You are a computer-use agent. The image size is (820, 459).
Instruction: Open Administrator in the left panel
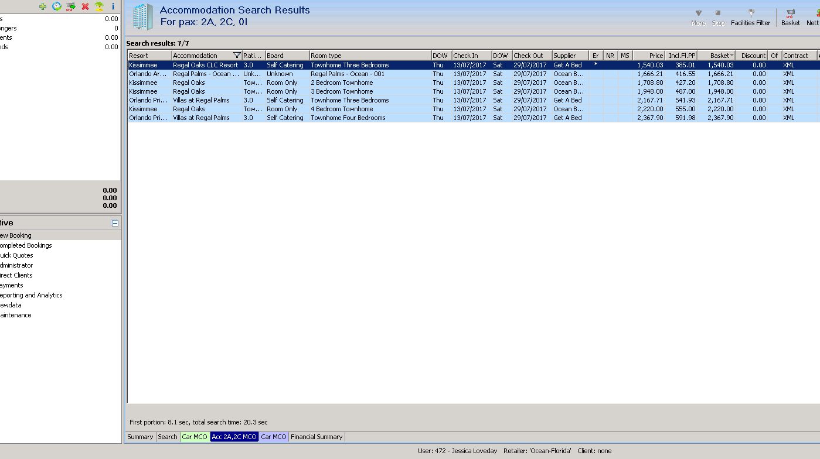(x=16, y=265)
